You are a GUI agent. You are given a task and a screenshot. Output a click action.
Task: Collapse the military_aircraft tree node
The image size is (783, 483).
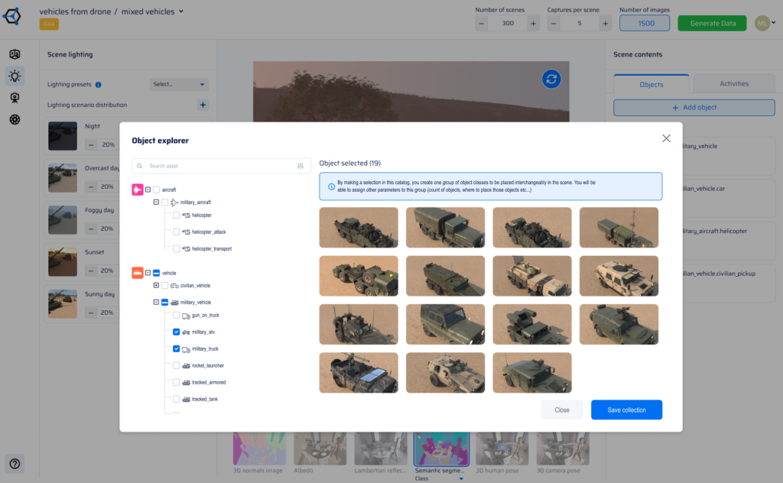coord(157,203)
